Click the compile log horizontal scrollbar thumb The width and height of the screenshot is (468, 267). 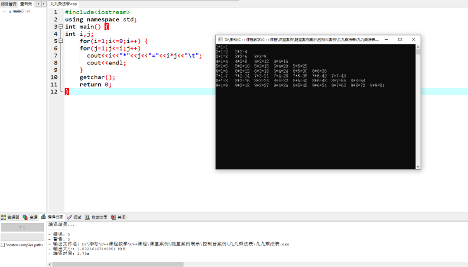pos(118,264)
